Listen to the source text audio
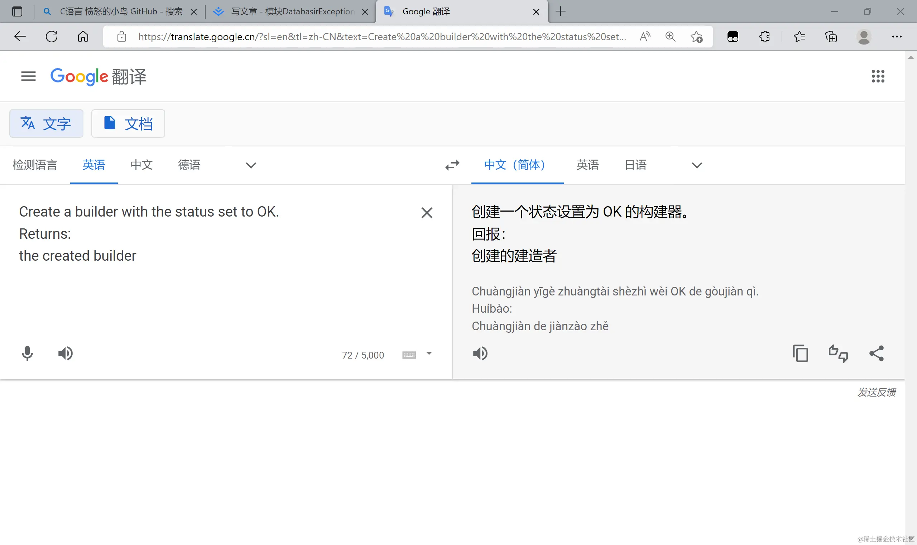The image size is (917, 545). tap(65, 353)
